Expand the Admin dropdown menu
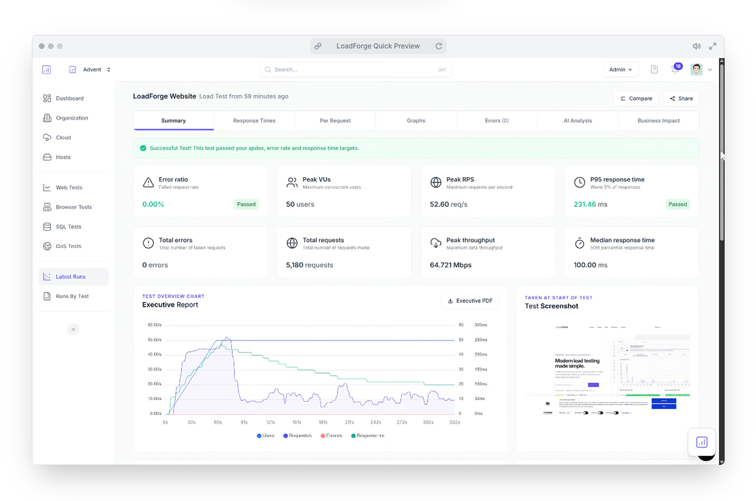 point(620,69)
